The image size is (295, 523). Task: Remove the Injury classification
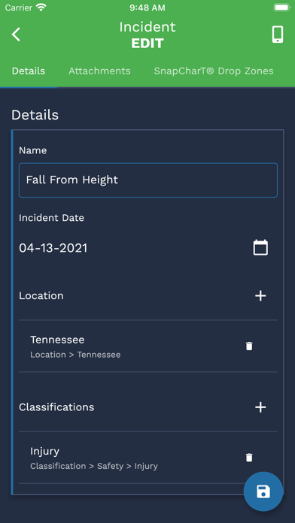pos(249,458)
